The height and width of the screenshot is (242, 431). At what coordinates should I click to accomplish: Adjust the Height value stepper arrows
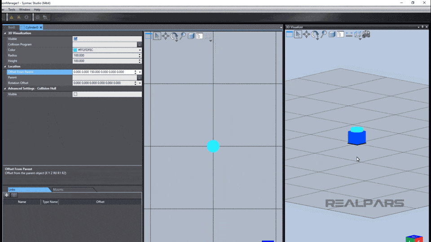coord(140,61)
